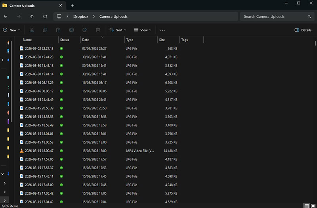Go back to the previous folder
This screenshot has width=317, height=208.
click(x=6, y=17)
